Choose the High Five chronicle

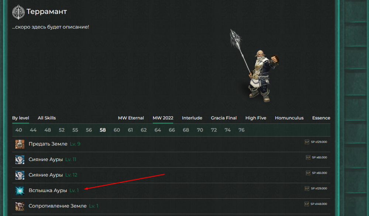tap(256, 118)
